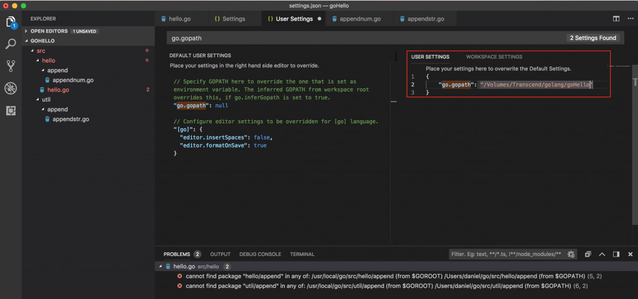Image resolution: width=638 pixels, height=299 pixels.
Task: Show the Debug Console panel tab
Action: 260,254
